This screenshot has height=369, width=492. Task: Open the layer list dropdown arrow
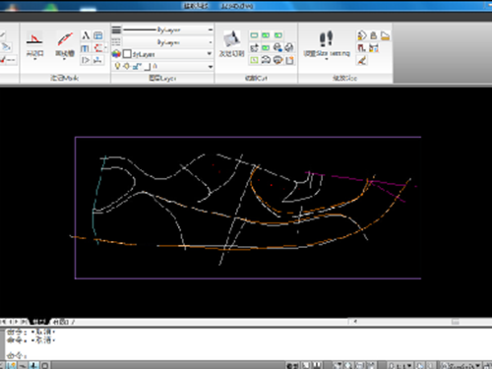[x=211, y=67]
